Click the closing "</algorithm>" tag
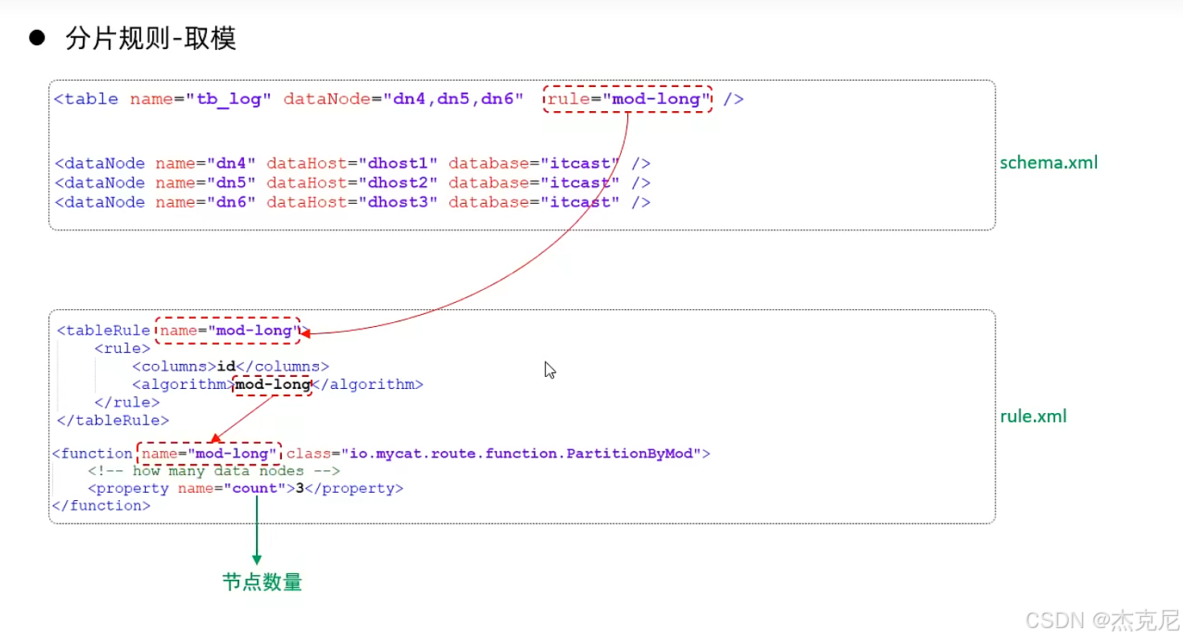The image size is (1183, 641). [x=367, y=385]
